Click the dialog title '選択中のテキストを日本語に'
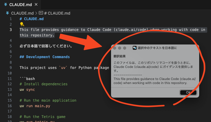The height and width of the screenshot is (122, 211). [x=157, y=48]
